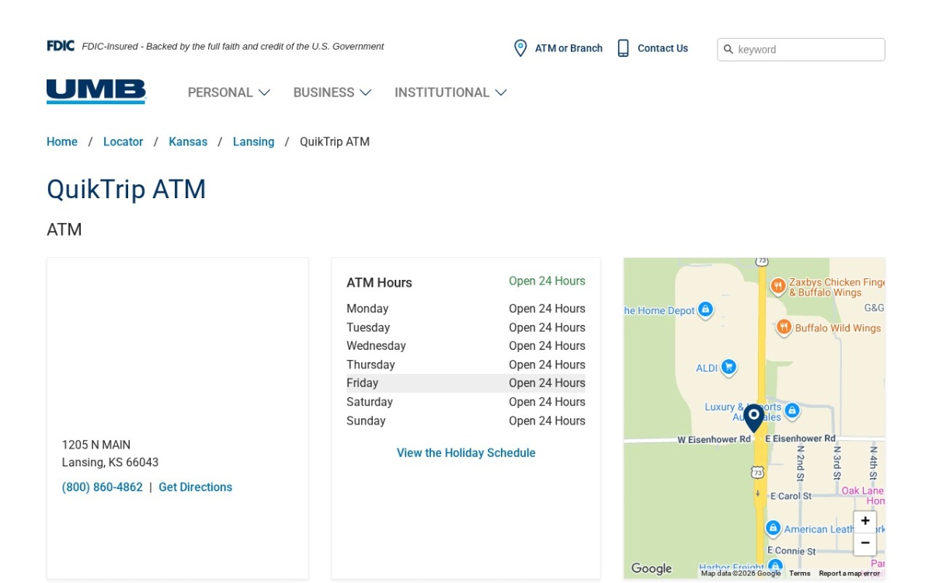The width and height of the screenshot is (932, 583).
Task: View the Holiday Schedule link
Action: pos(466,452)
